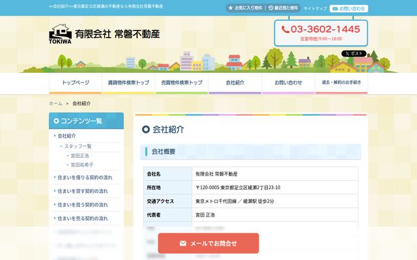
Task: Open 売買物件検索トップ navigation tab
Action: pyautogui.click(x=182, y=83)
